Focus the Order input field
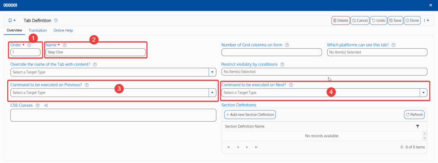Viewport: 438px width, 163px height. point(25,52)
